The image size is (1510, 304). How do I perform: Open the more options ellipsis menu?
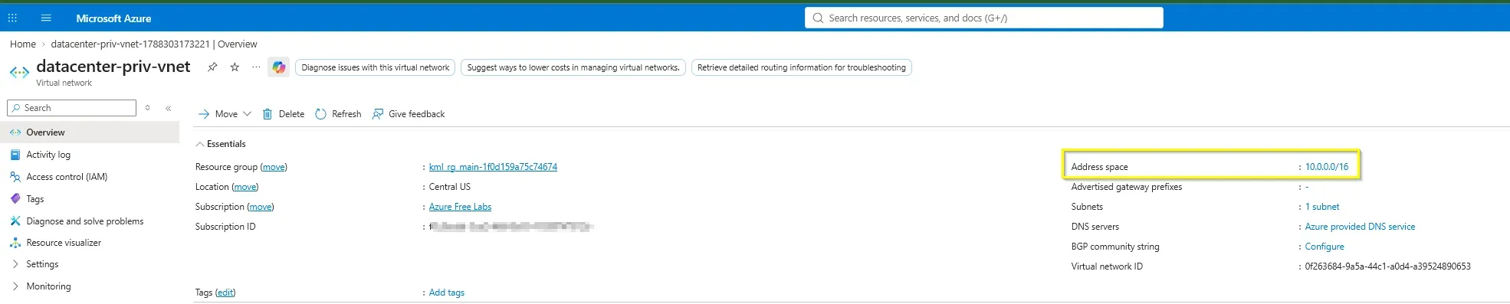point(256,67)
